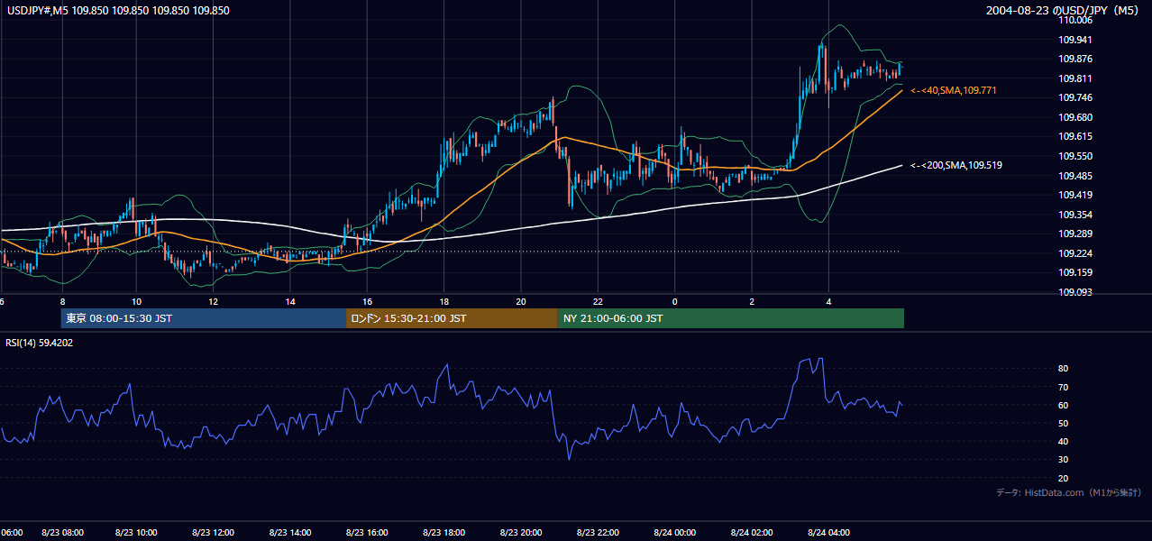Click price axis value 109.485

(1075, 176)
